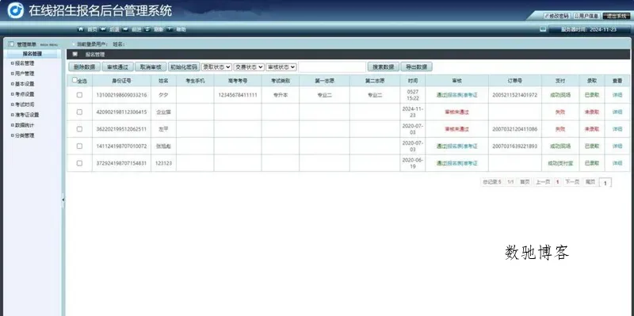The width and height of the screenshot is (634, 316).
Task: Open 准考证设置 in the sidebar
Action: tap(27, 115)
